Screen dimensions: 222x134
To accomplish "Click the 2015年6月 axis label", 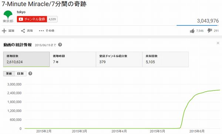I will 197,131.
